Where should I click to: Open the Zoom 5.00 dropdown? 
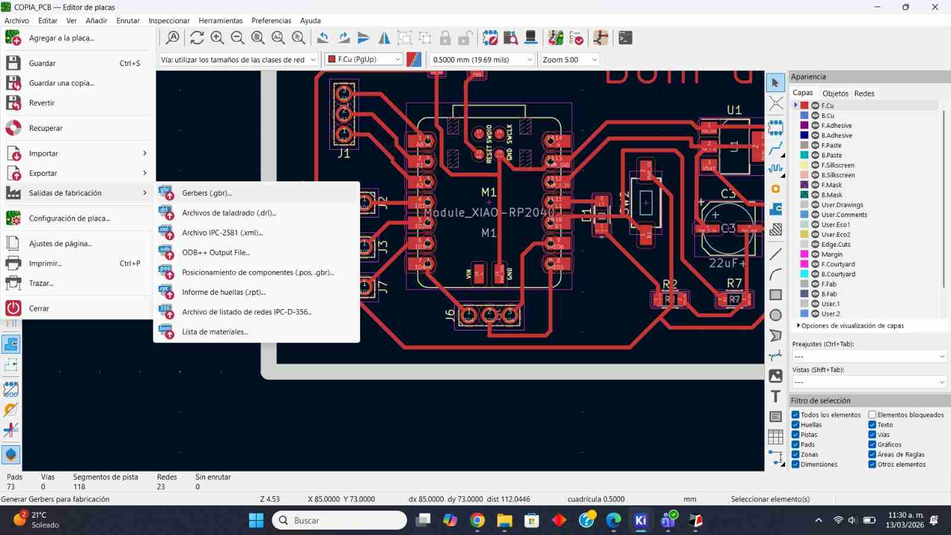click(x=569, y=59)
